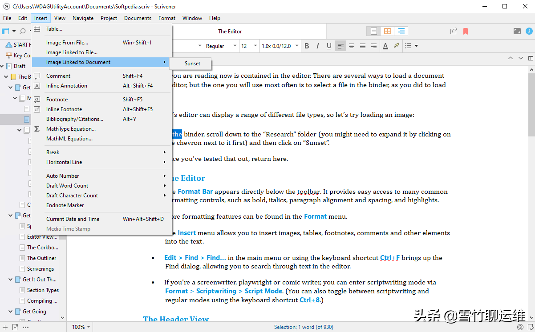Choose Inline Annotation
Image resolution: width=535 pixels, height=332 pixels.
pos(102,86)
